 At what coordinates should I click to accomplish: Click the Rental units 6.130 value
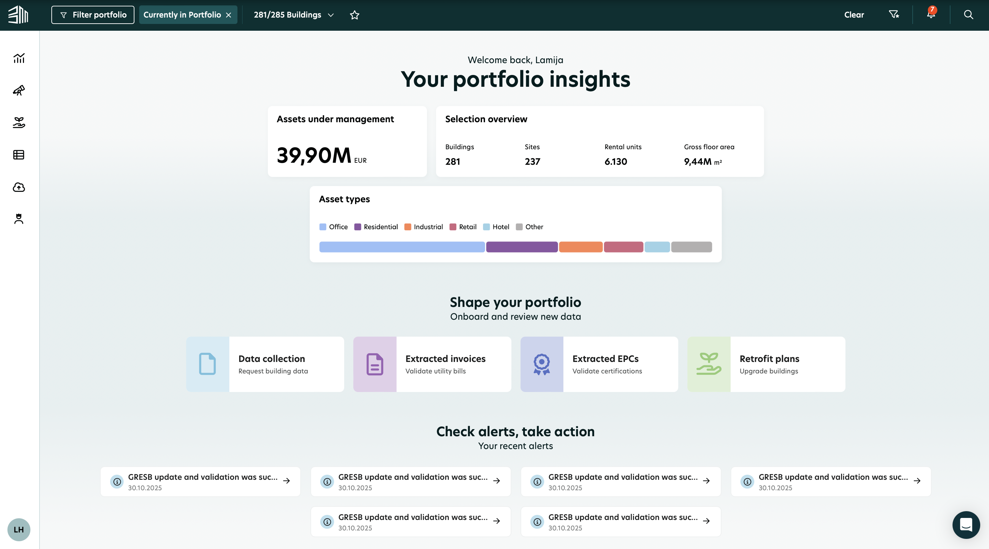(x=616, y=161)
